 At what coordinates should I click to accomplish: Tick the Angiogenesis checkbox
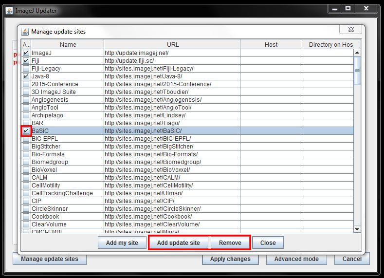[x=26, y=100]
